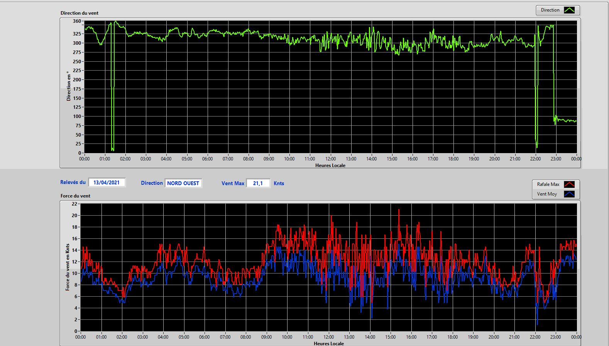
Task: Click the 'Relevés du' label
Action: click(73, 182)
